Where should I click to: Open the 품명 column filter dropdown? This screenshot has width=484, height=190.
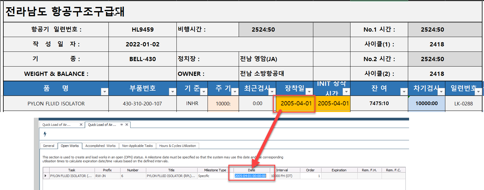pos(105,92)
